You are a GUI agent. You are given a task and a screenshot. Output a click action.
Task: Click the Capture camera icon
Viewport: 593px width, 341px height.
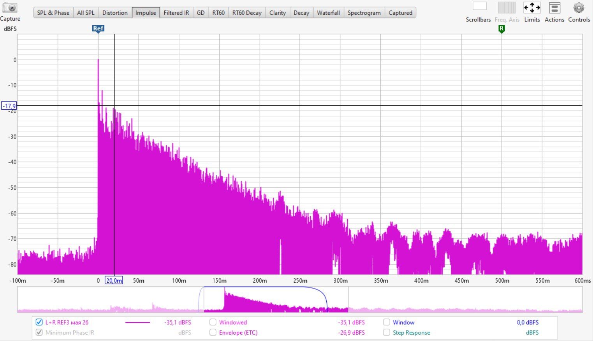pyautogui.click(x=10, y=7)
